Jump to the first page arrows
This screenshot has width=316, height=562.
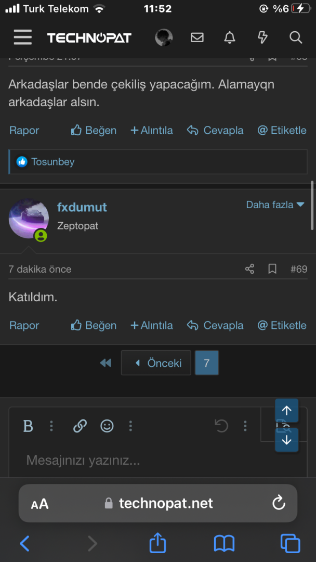[106, 363]
